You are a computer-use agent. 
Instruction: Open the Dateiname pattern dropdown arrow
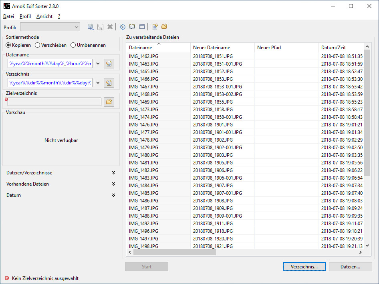coord(98,64)
